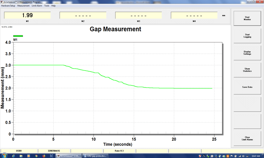This screenshot has height=158, width=264.
Task: Click the Clear Limit Alarms button
Action: coord(247,138)
